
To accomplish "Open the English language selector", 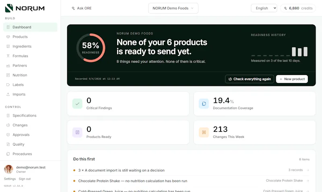I will (264, 8).
